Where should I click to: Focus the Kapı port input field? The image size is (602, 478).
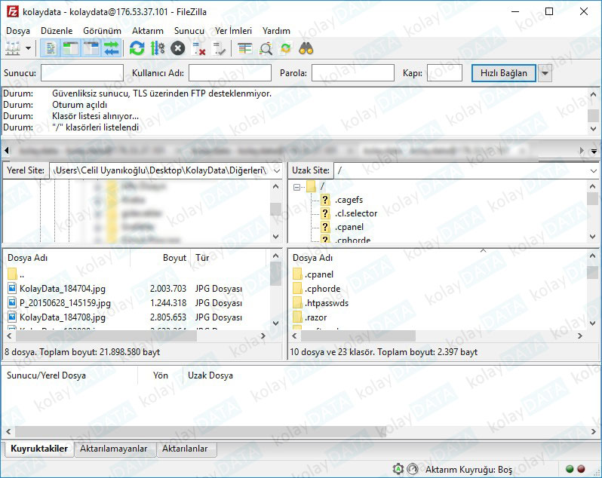(x=444, y=73)
